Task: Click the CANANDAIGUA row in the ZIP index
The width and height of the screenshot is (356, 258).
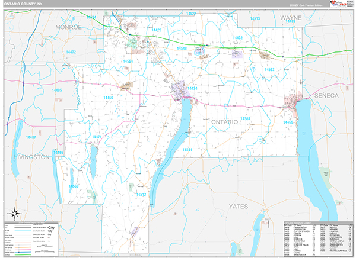Action: point(300,227)
